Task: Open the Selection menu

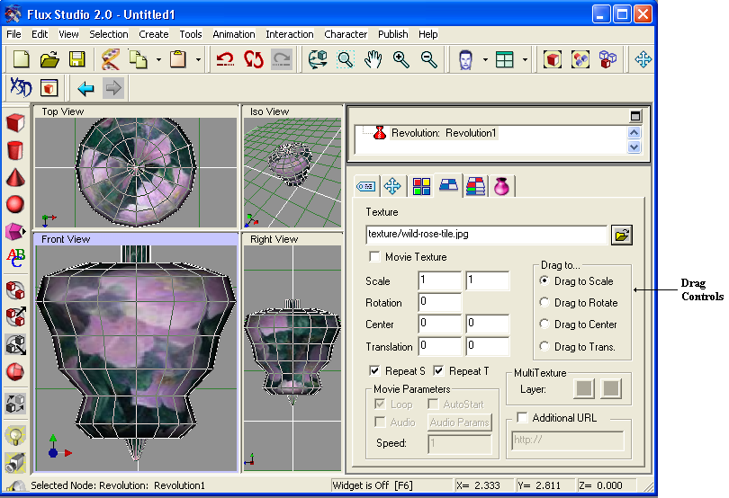Action: [109, 34]
